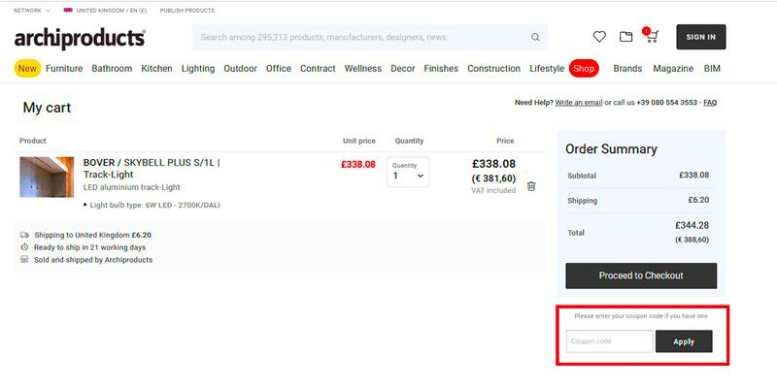777x387 pixels.
Task: Open the Finishes category
Action: point(441,69)
